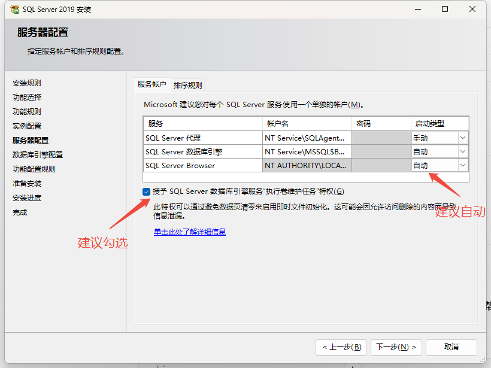
Task: Go back with the 上一步(B) button
Action: [341, 347]
